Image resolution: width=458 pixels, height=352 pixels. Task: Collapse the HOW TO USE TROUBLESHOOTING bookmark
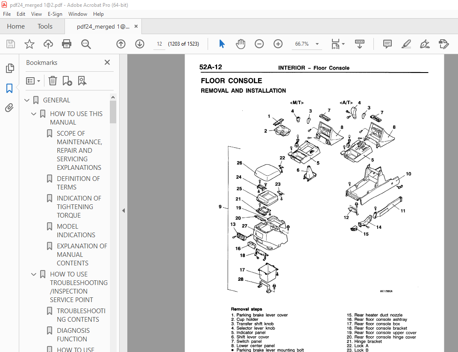34,274
